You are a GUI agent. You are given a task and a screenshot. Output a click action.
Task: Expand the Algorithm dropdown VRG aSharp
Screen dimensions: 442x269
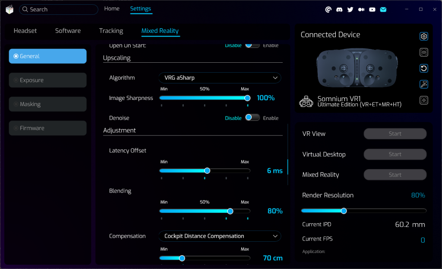coord(220,78)
